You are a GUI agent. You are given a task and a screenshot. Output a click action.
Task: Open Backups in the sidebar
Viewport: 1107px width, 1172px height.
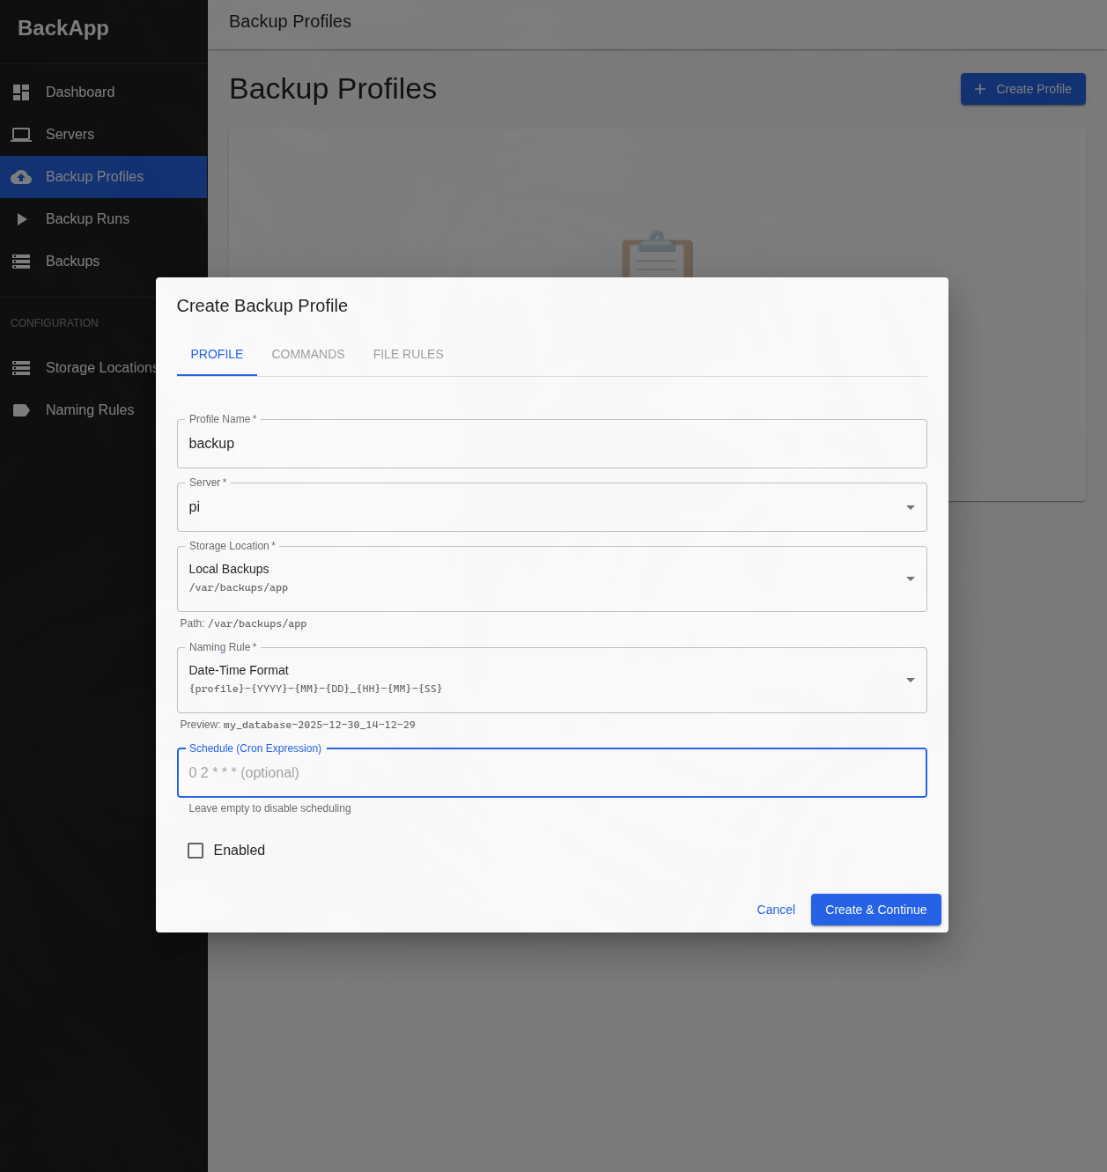tap(104, 262)
